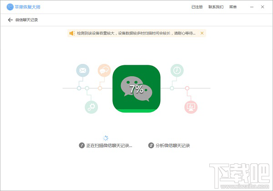Click the 微信聊天记录 page title
Viewport: 273px width, 191px height.
(27, 20)
